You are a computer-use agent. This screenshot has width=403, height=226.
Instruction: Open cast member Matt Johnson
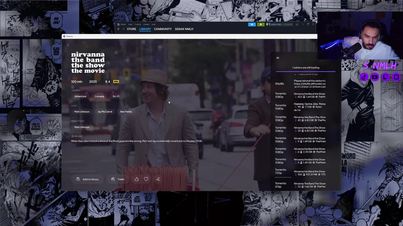pos(82,112)
